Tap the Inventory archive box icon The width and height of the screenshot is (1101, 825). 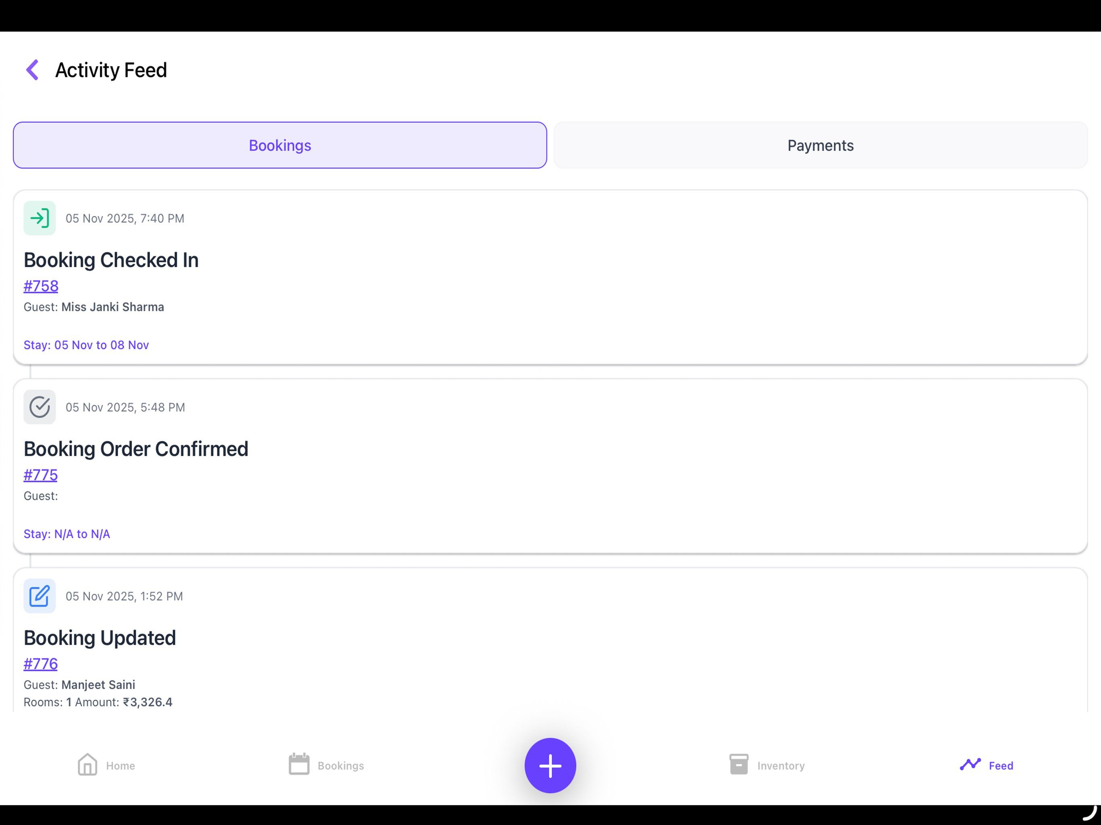pos(739,764)
